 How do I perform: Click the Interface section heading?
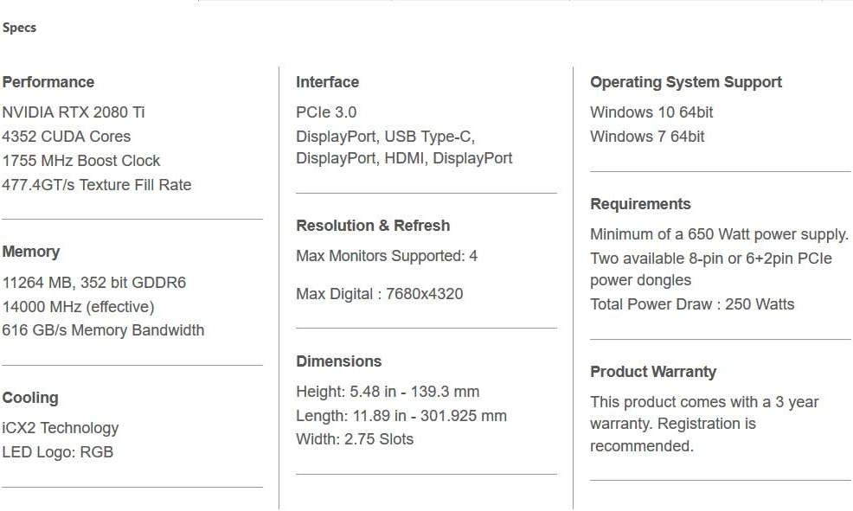point(327,82)
